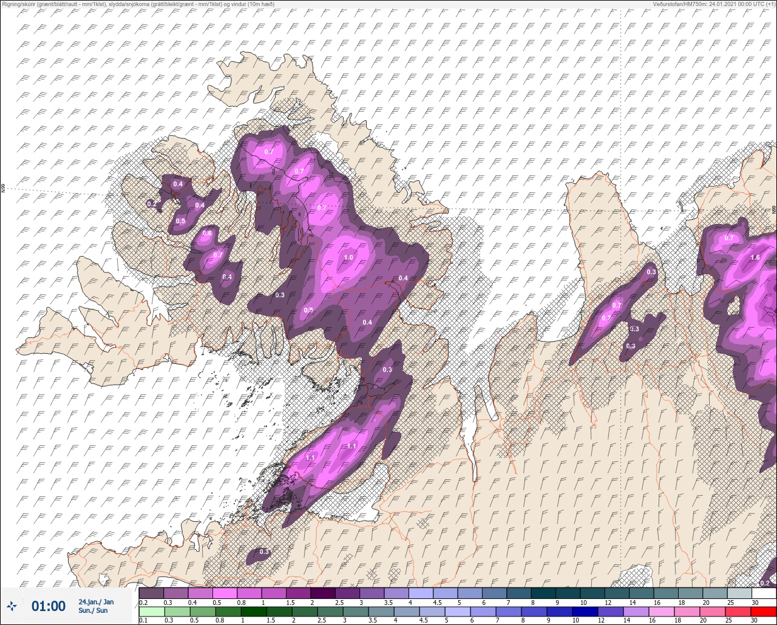Click the darkest purple 2–2.5 top legend swatch
The height and width of the screenshot is (625, 777).
point(322,593)
